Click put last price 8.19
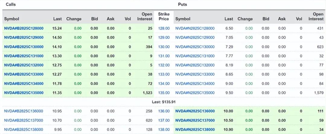The image size is (326, 134). (x=229, y=65)
